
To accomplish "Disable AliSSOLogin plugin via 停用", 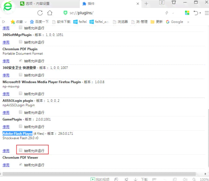I will point(6,113).
